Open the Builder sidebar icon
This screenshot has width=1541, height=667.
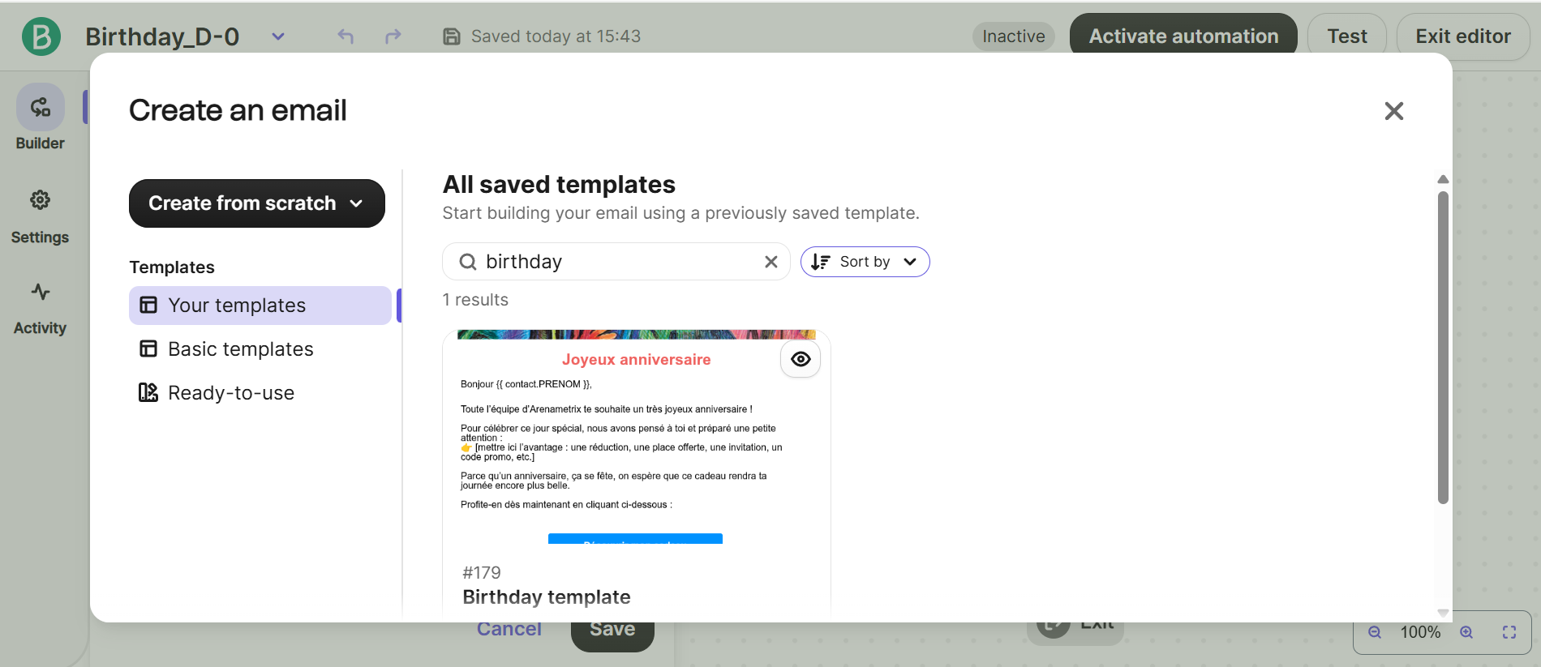point(41,108)
